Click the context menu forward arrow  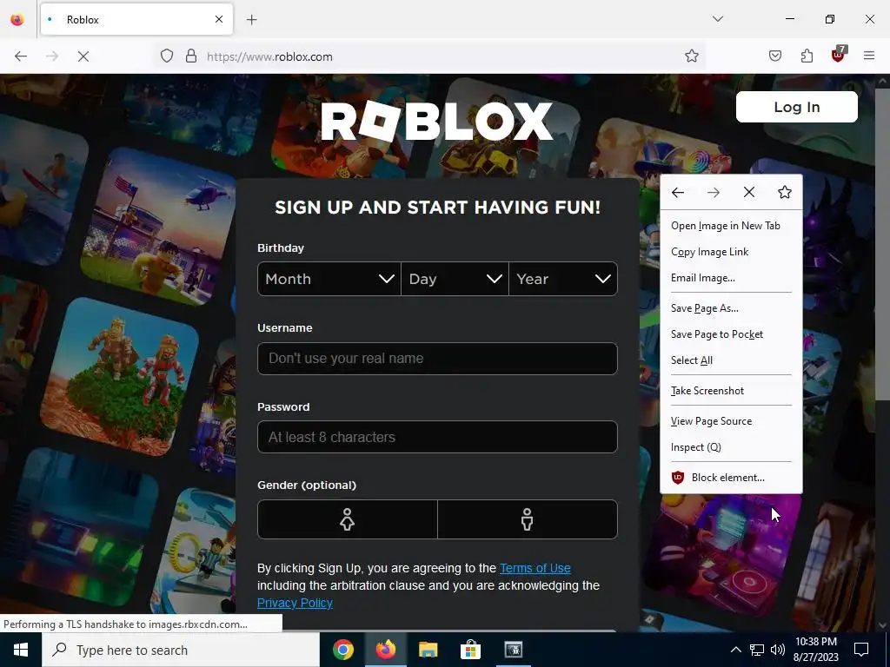pos(714,192)
